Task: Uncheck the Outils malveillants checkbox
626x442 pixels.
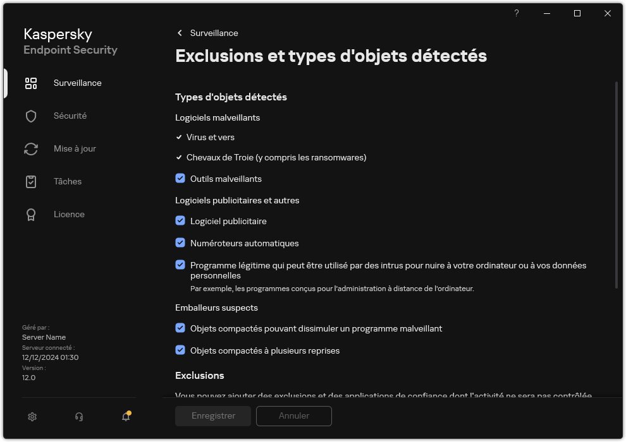Action: pyautogui.click(x=180, y=178)
